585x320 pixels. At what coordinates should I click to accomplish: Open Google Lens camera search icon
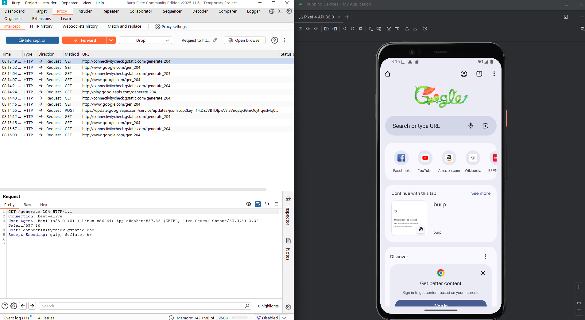(485, 126)
